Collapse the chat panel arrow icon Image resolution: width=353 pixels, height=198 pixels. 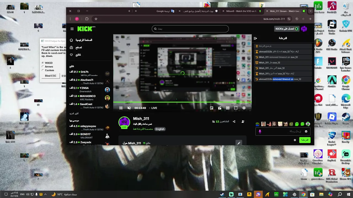pos(255,38)
